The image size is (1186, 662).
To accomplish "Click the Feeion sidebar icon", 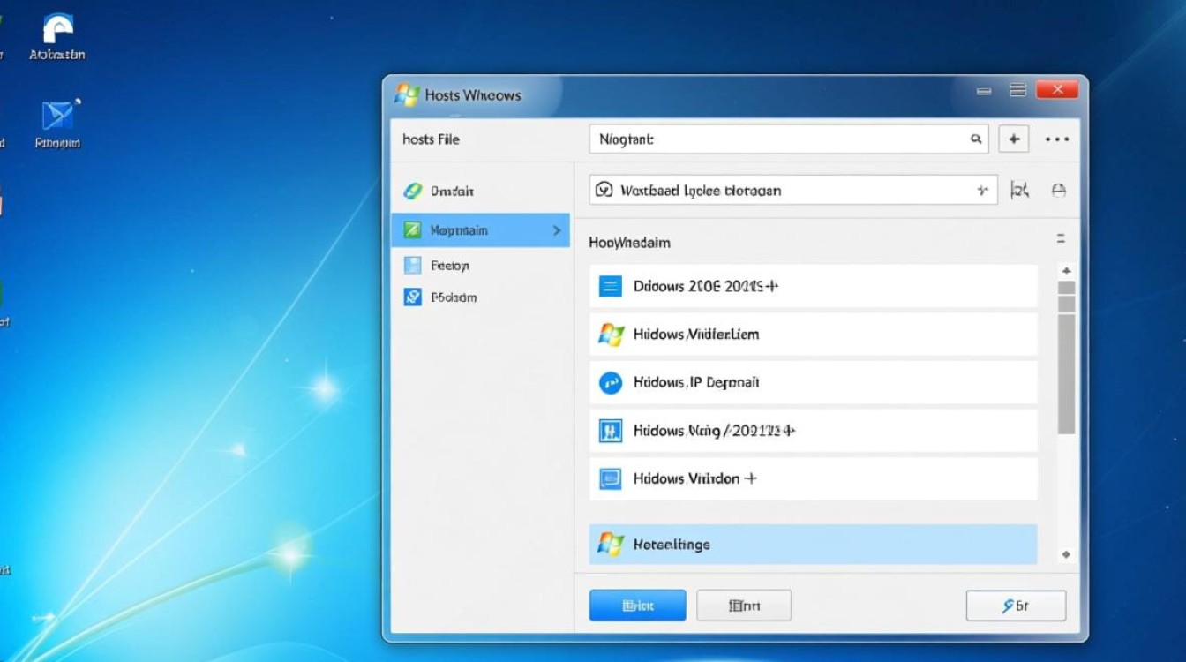I will [x=412, y=265].
